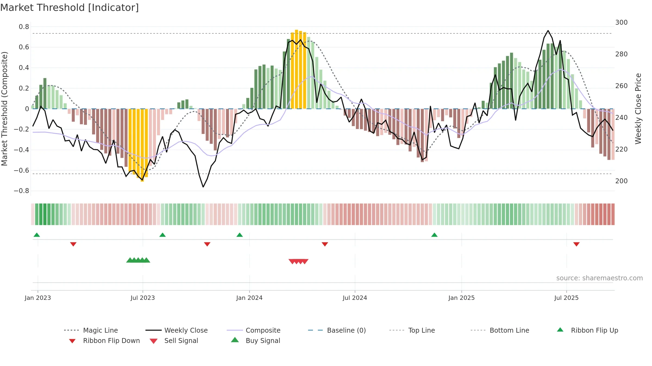Click the Ribbon Flip Down triangle in early 2023
The image size is (652, 366).
pyautogui.click(x=73, y=244)
